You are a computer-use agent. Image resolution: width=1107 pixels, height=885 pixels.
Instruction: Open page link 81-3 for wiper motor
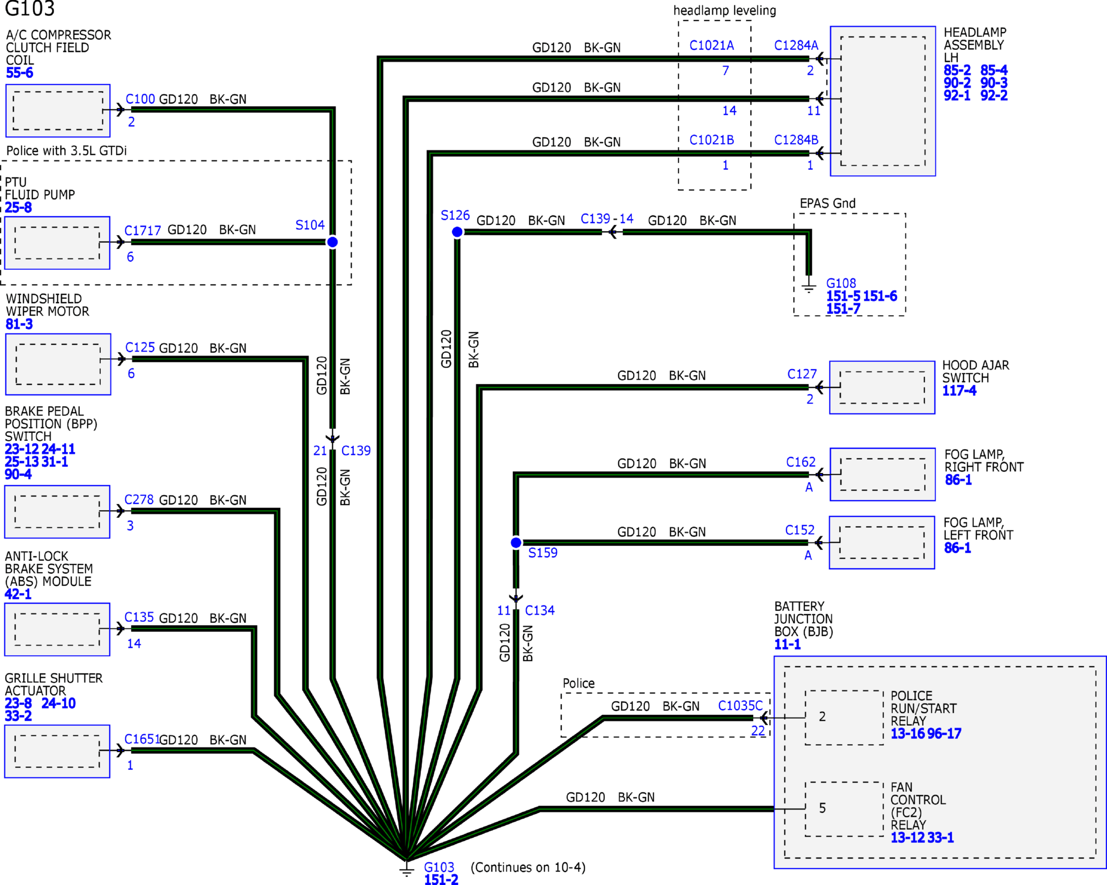point(19,324)
